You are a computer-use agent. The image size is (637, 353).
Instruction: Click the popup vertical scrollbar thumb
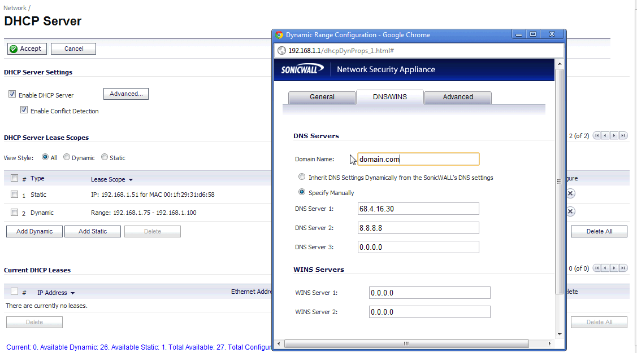point(560,181)
